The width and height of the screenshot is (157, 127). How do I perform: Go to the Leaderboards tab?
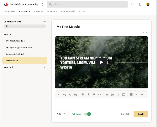point(68,11)
